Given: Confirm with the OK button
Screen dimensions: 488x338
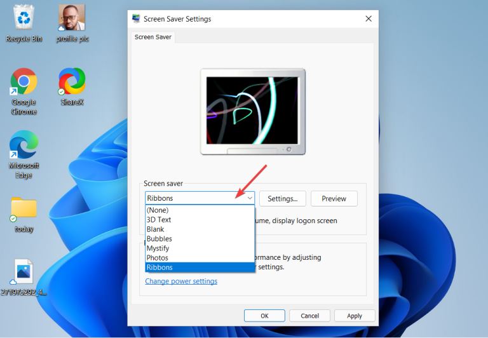Looking at the screenshot, I should (x=264, y=316).
